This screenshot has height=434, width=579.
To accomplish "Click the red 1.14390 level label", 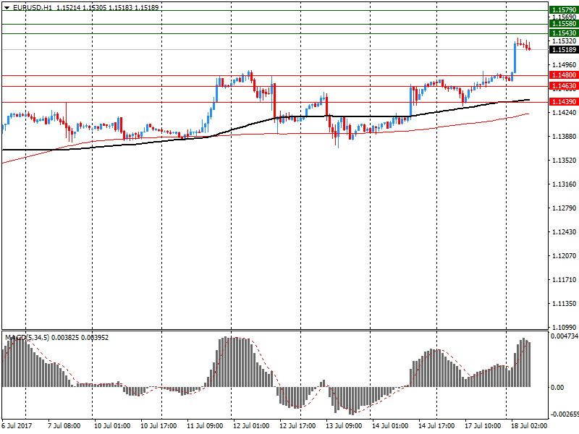I will (564, 101).
